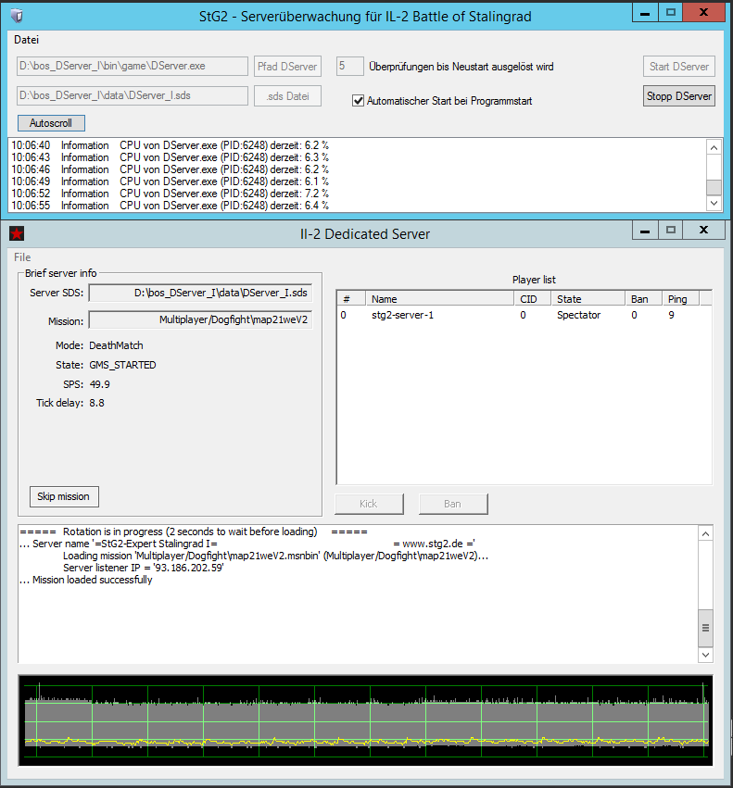Minimize the Il-2 Dedicated Server window
Screen dimensions: 733x788
click(x=645, y=231)
